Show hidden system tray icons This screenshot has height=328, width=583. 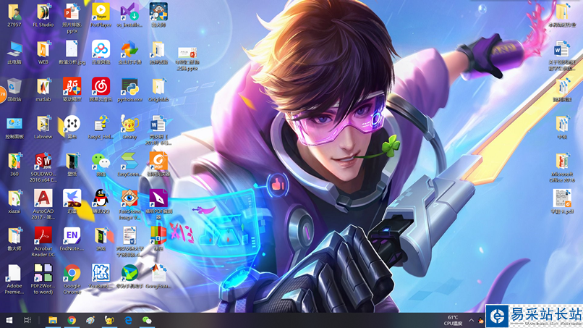pyautogui.click(x=471, y=320)
